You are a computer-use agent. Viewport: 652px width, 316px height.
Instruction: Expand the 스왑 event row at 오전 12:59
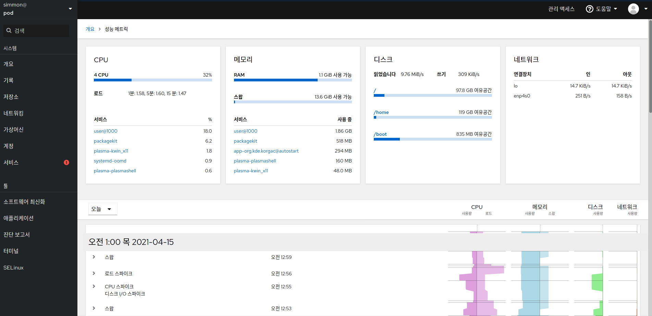94,257
